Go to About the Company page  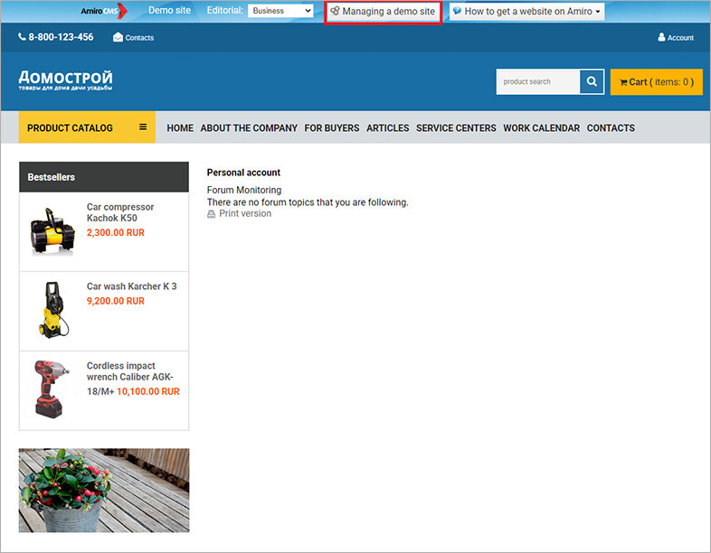click(249, 127)
